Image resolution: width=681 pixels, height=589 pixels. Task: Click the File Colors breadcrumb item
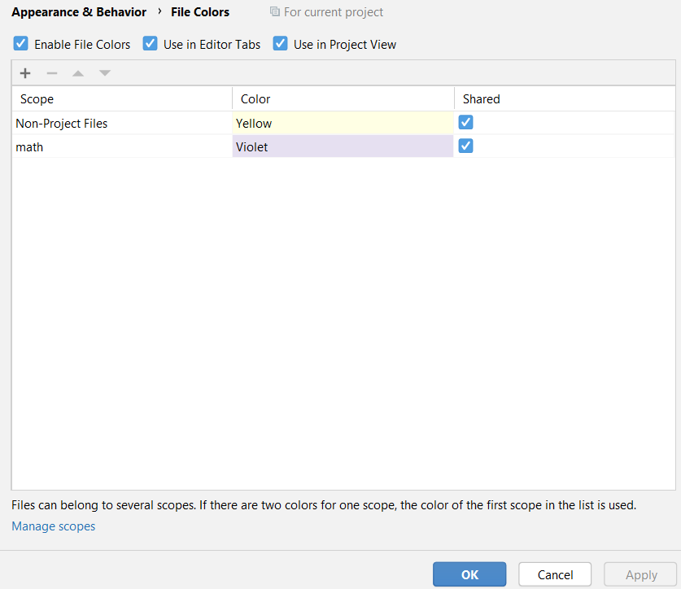[x=200, y=11]
